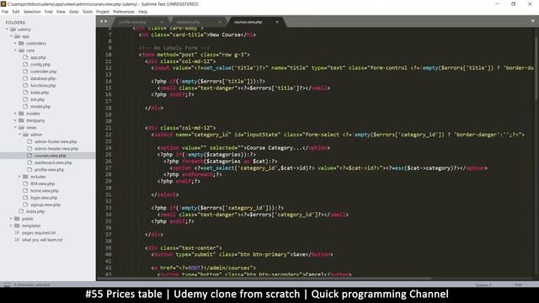Expand the includes folder arrow
The height and width of the screenshot is (303, 539).
[19, 177]
